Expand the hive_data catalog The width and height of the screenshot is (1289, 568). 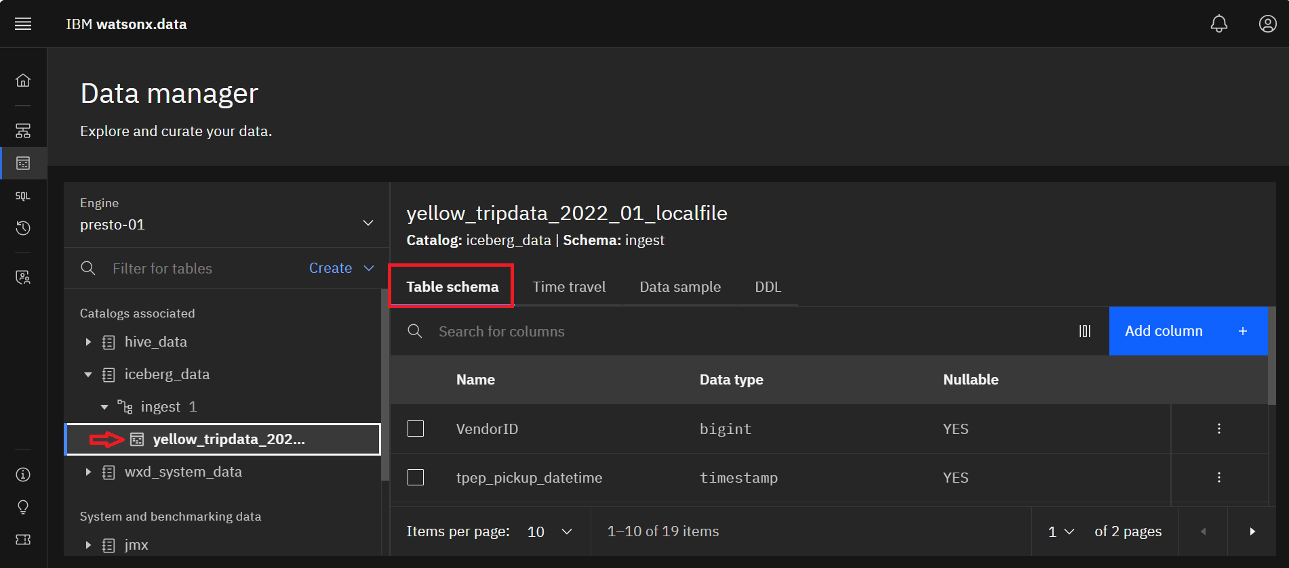[88, 342]
